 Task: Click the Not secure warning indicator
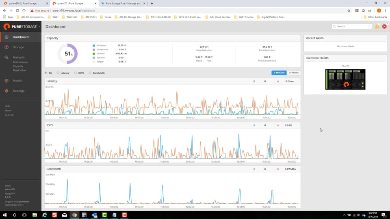(x=39, y=11)
